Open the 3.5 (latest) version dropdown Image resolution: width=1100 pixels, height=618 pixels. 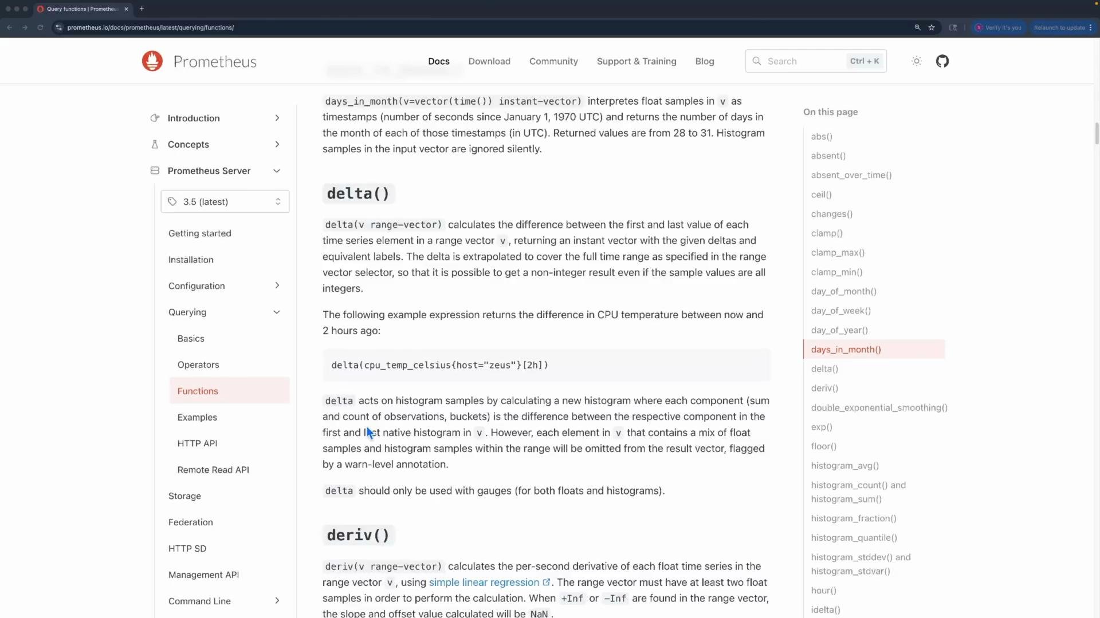tap(225, 201)
